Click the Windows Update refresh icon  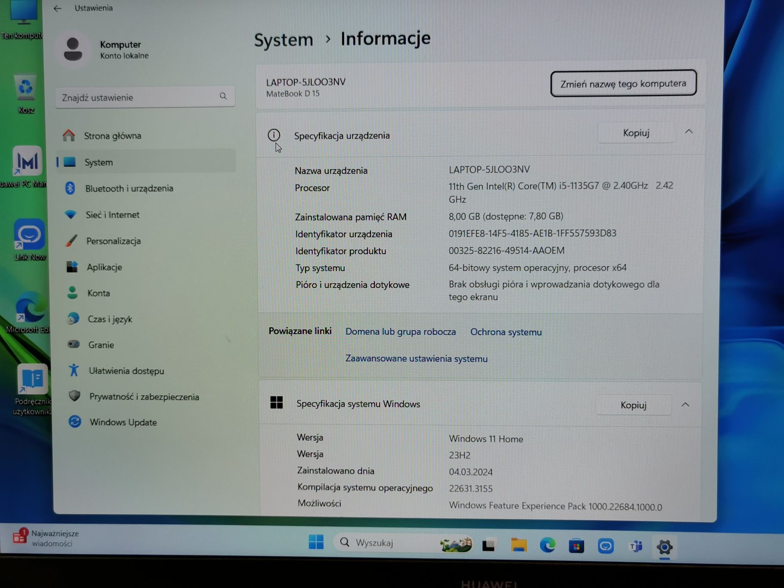75,422
